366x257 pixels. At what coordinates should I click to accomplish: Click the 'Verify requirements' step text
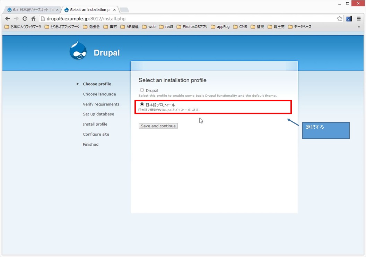click(101, 104)
